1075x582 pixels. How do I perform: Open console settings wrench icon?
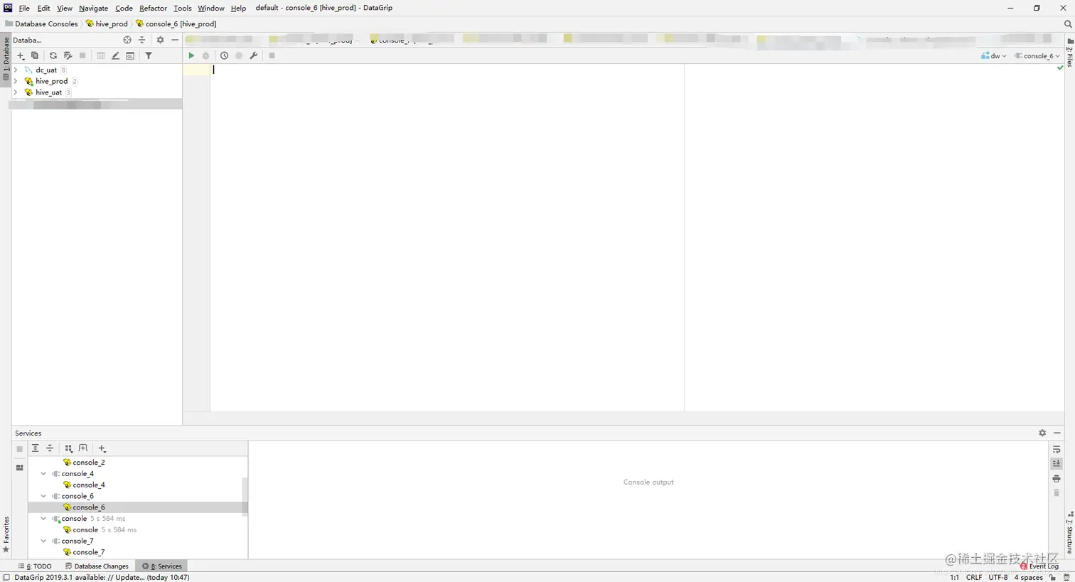coord(254,55)
